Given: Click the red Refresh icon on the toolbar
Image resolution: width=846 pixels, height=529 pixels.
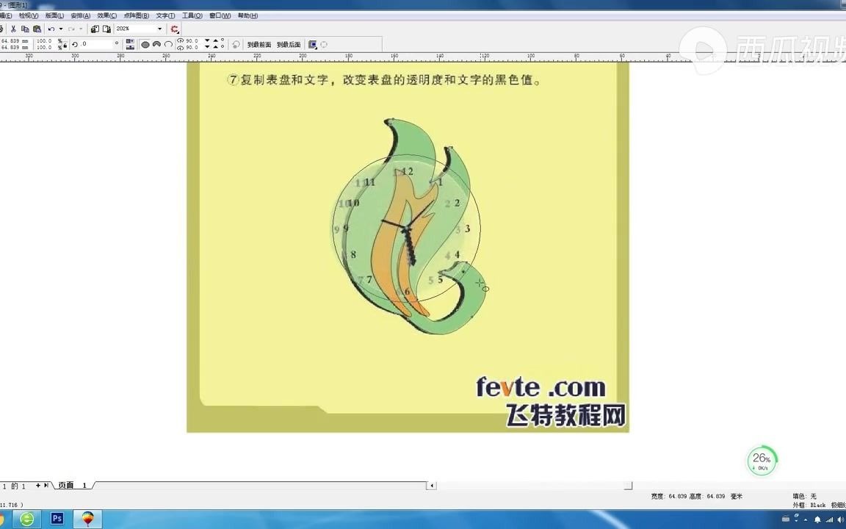Looking at the screenshot, I should pos(175,29).
